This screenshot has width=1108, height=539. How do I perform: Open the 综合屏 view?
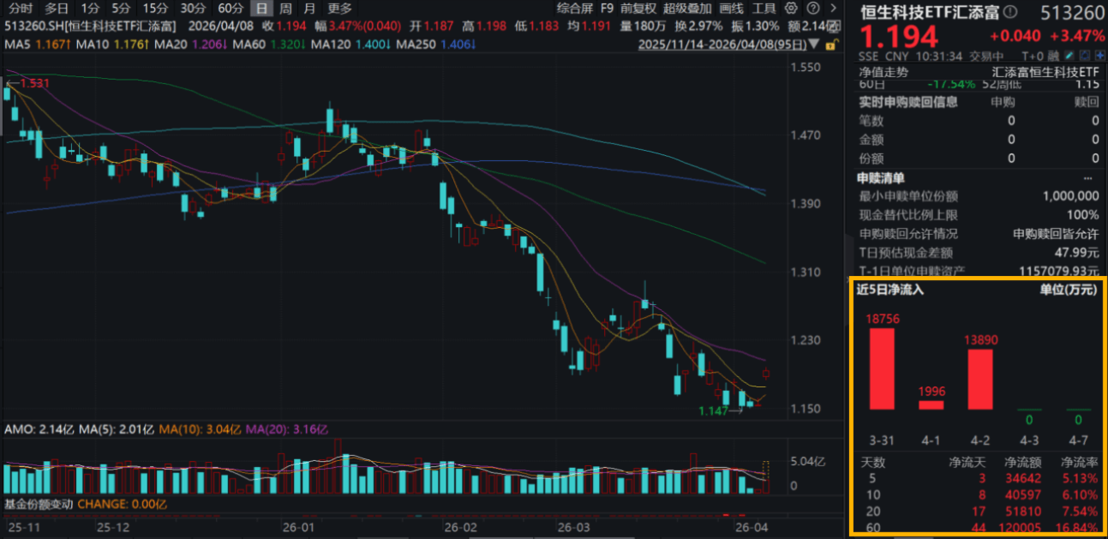(575, 8)
